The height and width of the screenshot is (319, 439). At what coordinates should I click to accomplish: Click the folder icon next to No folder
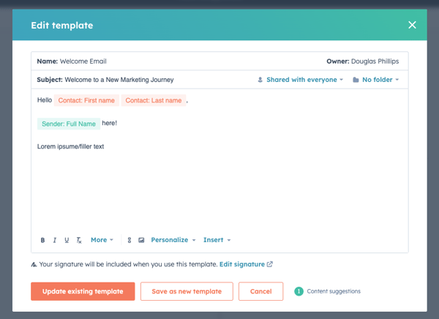(356, 80)
